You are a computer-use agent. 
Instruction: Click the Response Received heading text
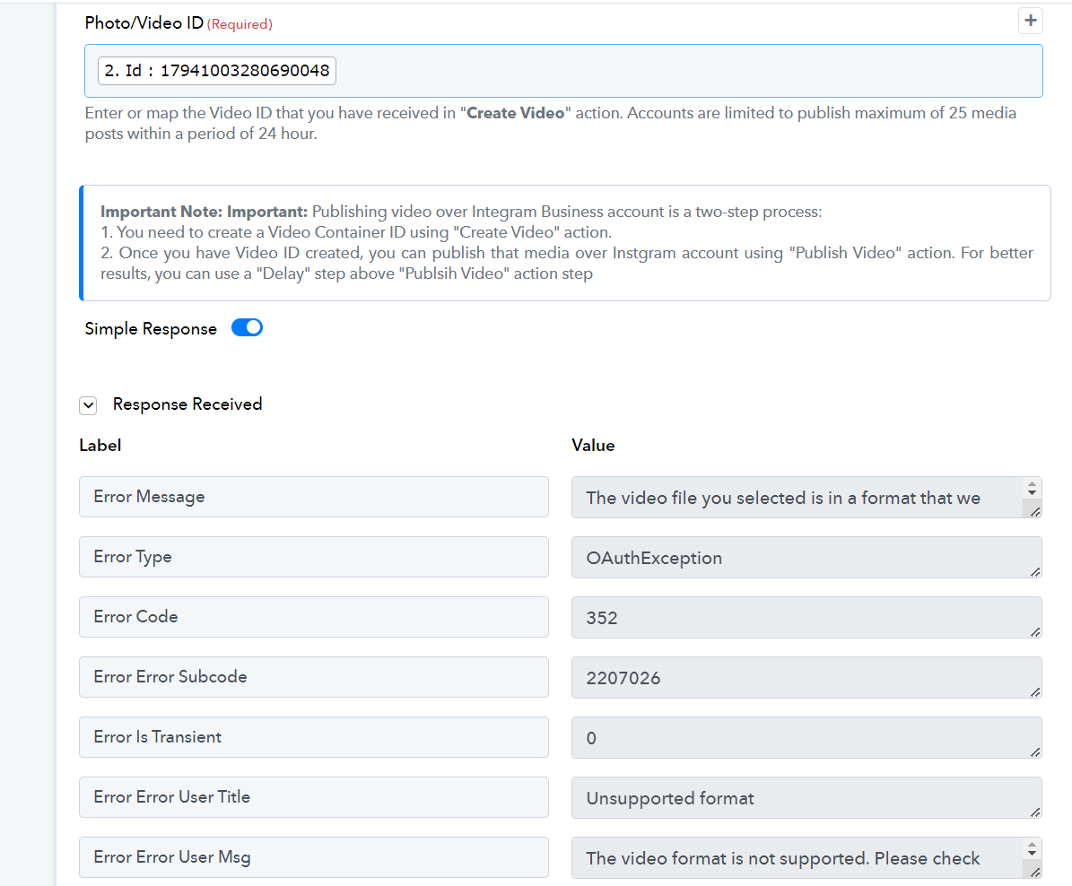click(x=187, y=404)
